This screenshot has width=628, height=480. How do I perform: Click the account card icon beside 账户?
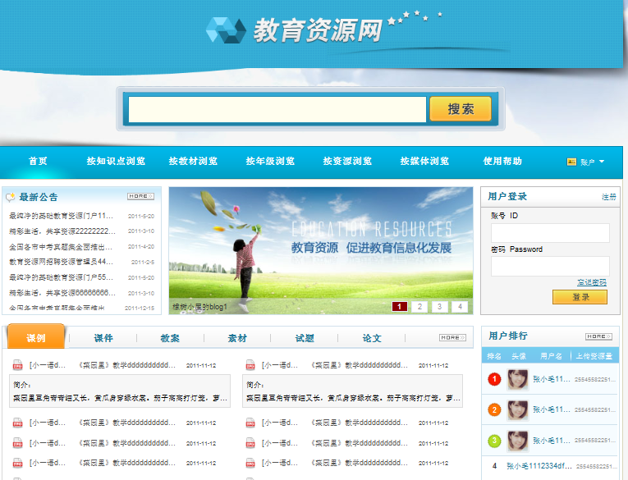click(x=571, y=162)
